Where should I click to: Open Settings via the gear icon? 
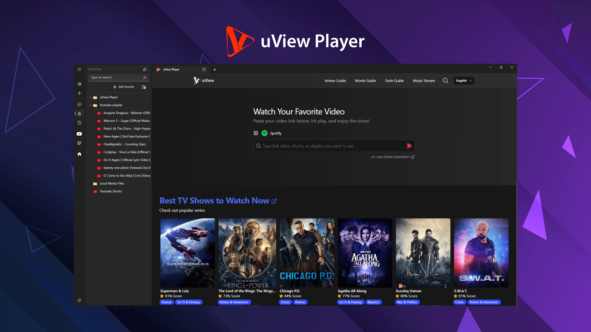point(79,300)
